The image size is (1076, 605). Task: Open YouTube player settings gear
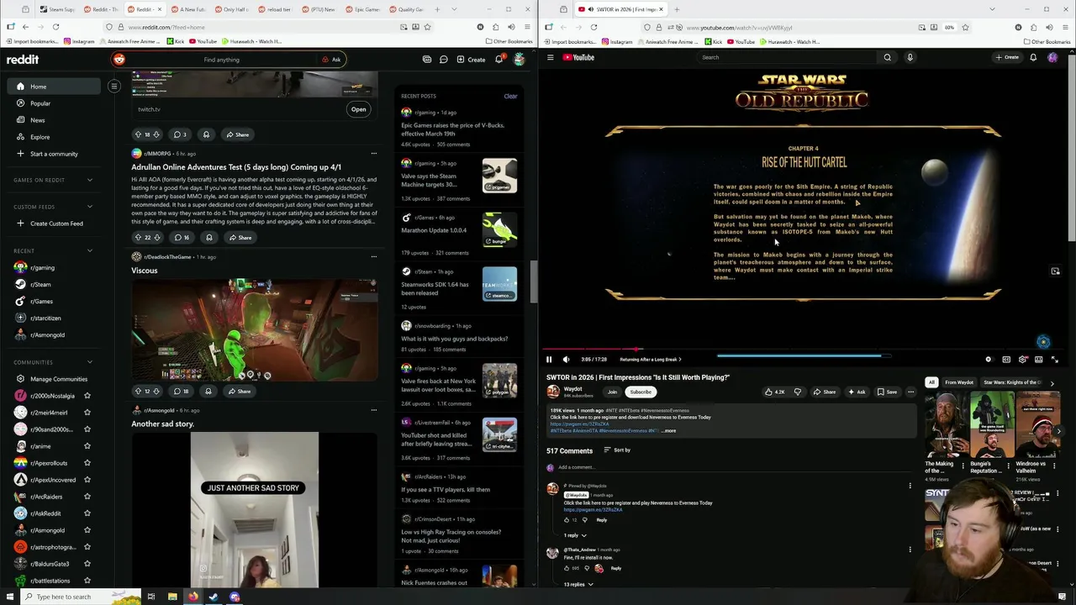[x=1022, y=360]
